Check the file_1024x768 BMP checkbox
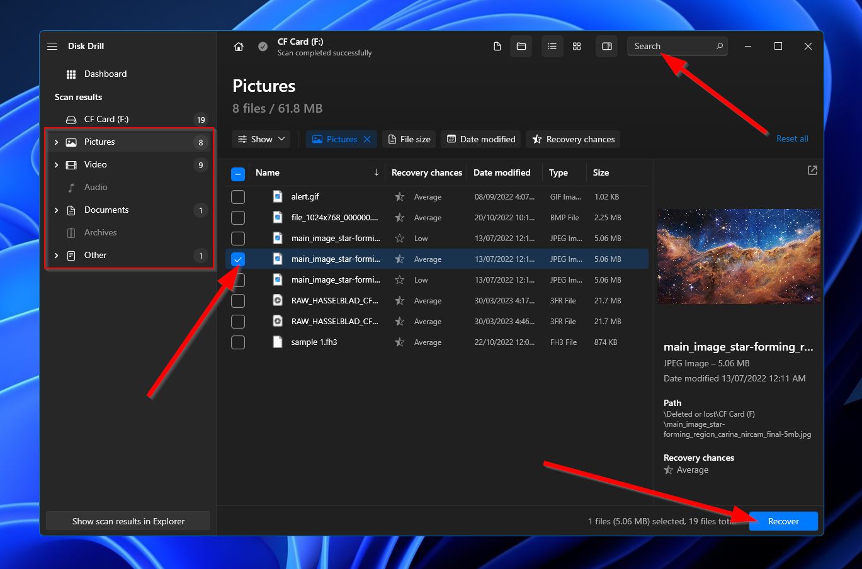 tap(238, 218)
